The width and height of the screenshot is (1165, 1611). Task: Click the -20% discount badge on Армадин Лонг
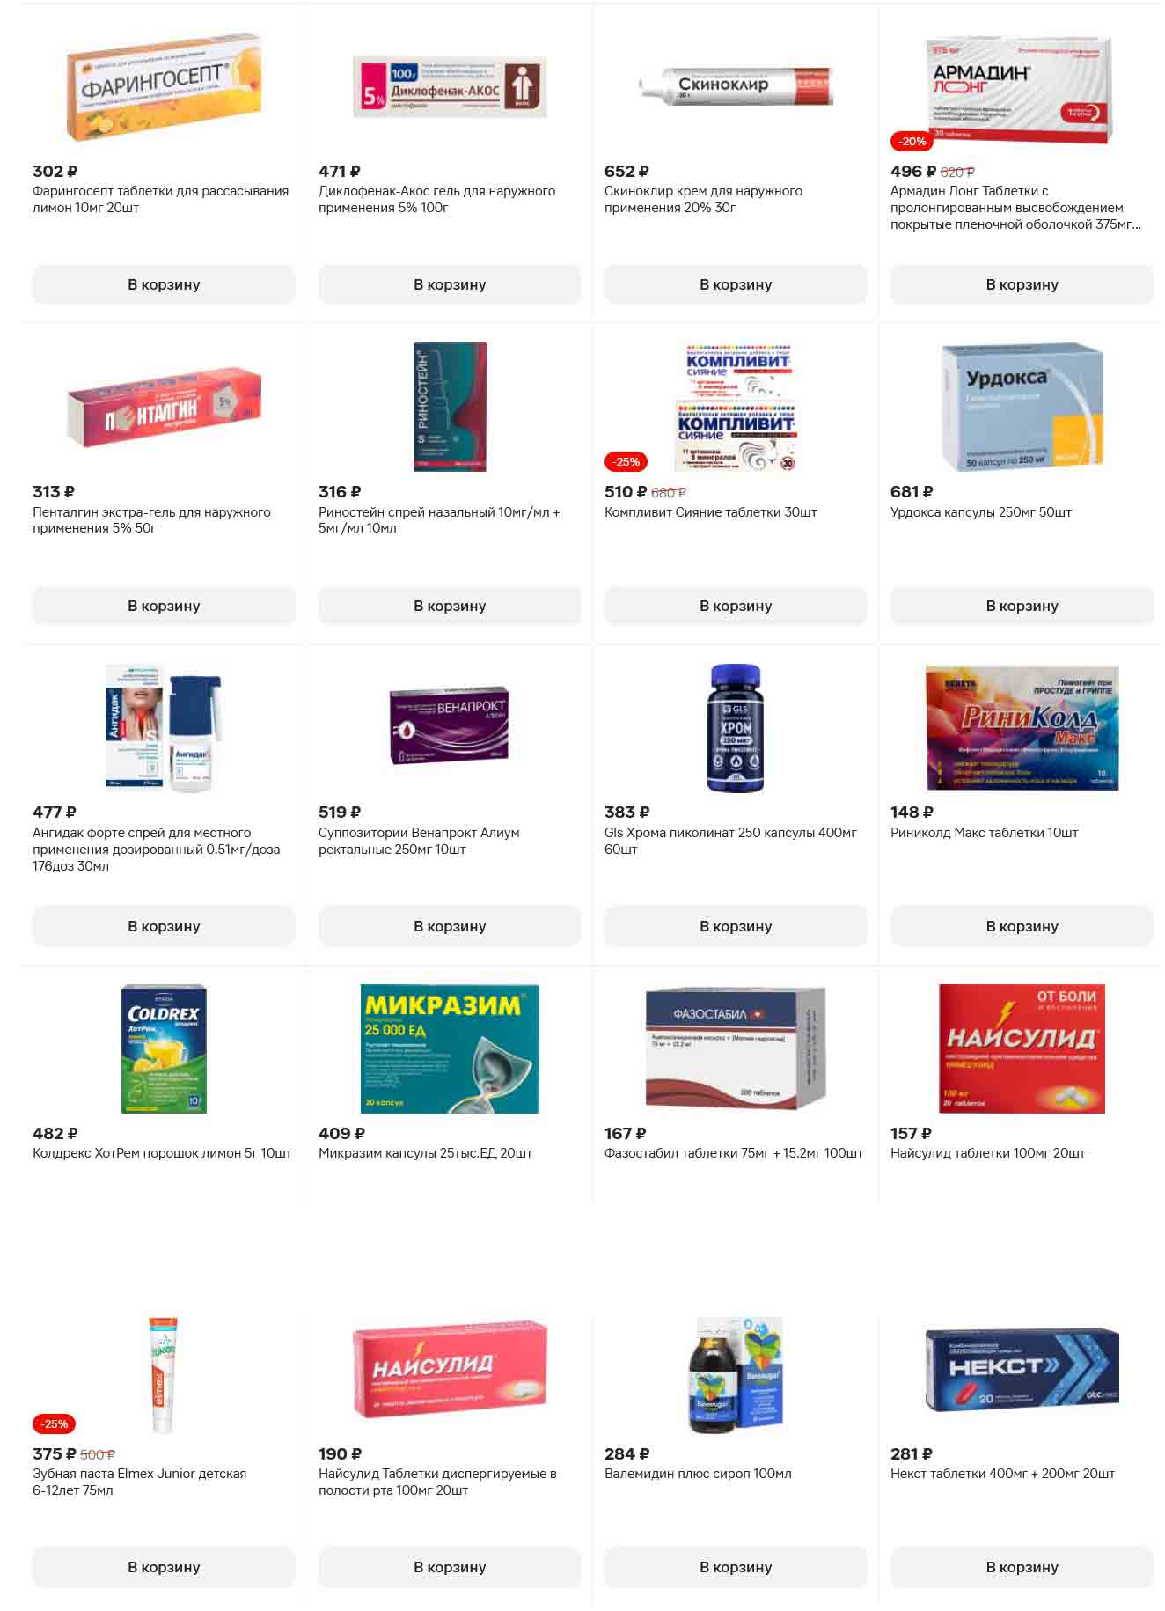click(x=912, y=141)
